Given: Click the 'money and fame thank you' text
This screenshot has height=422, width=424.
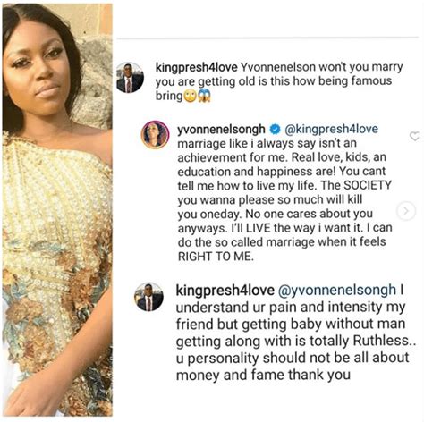Looking at the screenshot, I should (263, 375).
